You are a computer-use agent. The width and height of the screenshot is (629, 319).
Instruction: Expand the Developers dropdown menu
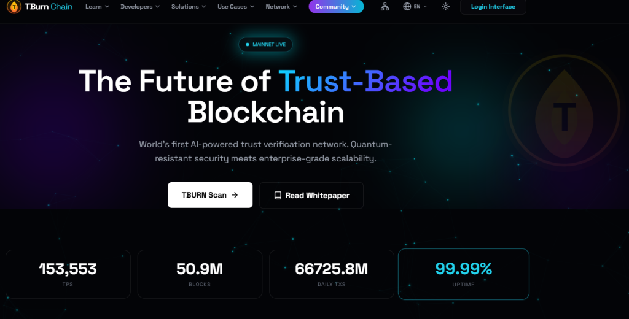140,7
